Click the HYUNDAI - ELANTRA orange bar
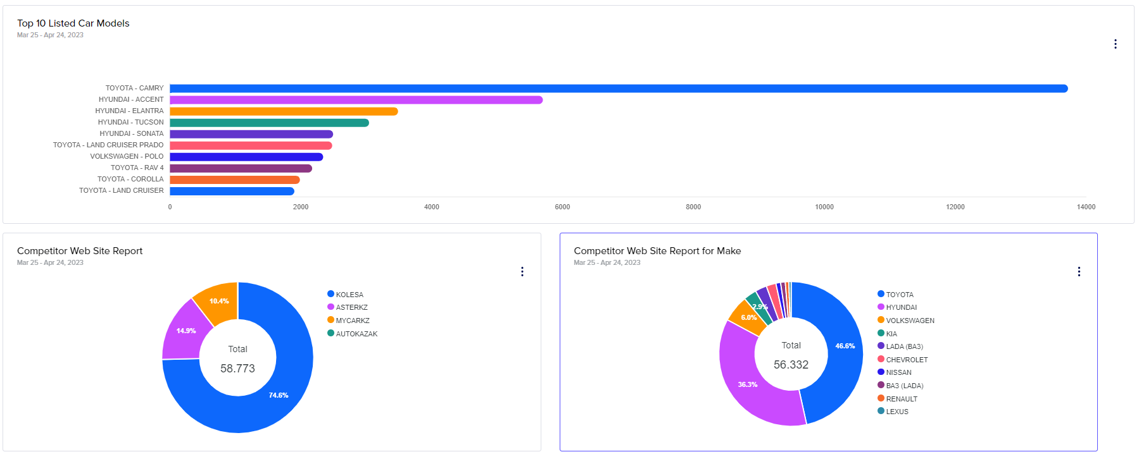The width and height of the screenshot is (1139, 459). coord(284,111)
